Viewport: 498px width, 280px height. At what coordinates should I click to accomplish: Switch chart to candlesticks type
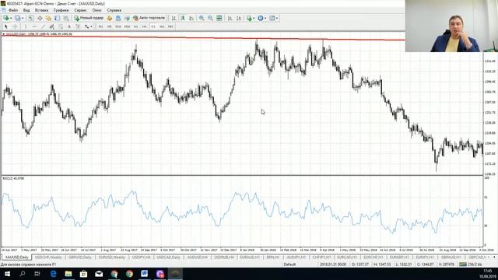pyautogui.click(x=183, y=18)
